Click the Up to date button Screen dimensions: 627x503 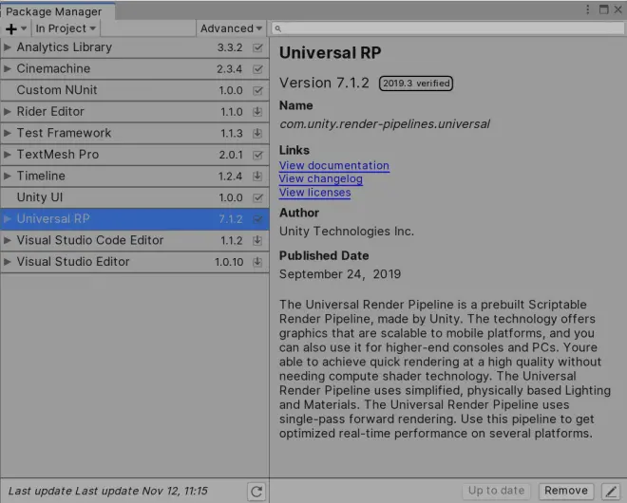point(496,491)
